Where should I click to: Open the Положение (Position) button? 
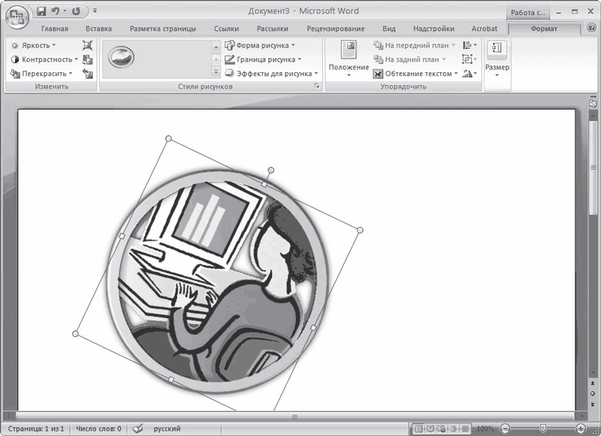pos(349,57)
